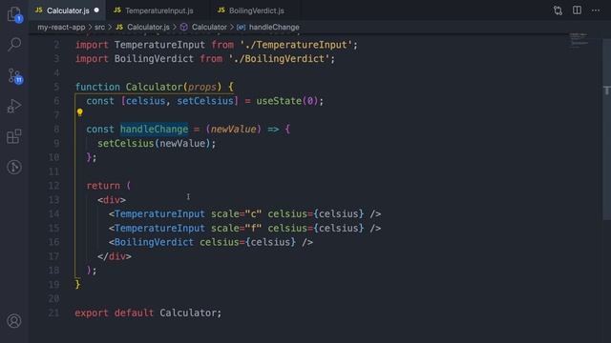The image size is (611, 343).
Task: Click line number 5 in the gutter
Action: point(56,87)
